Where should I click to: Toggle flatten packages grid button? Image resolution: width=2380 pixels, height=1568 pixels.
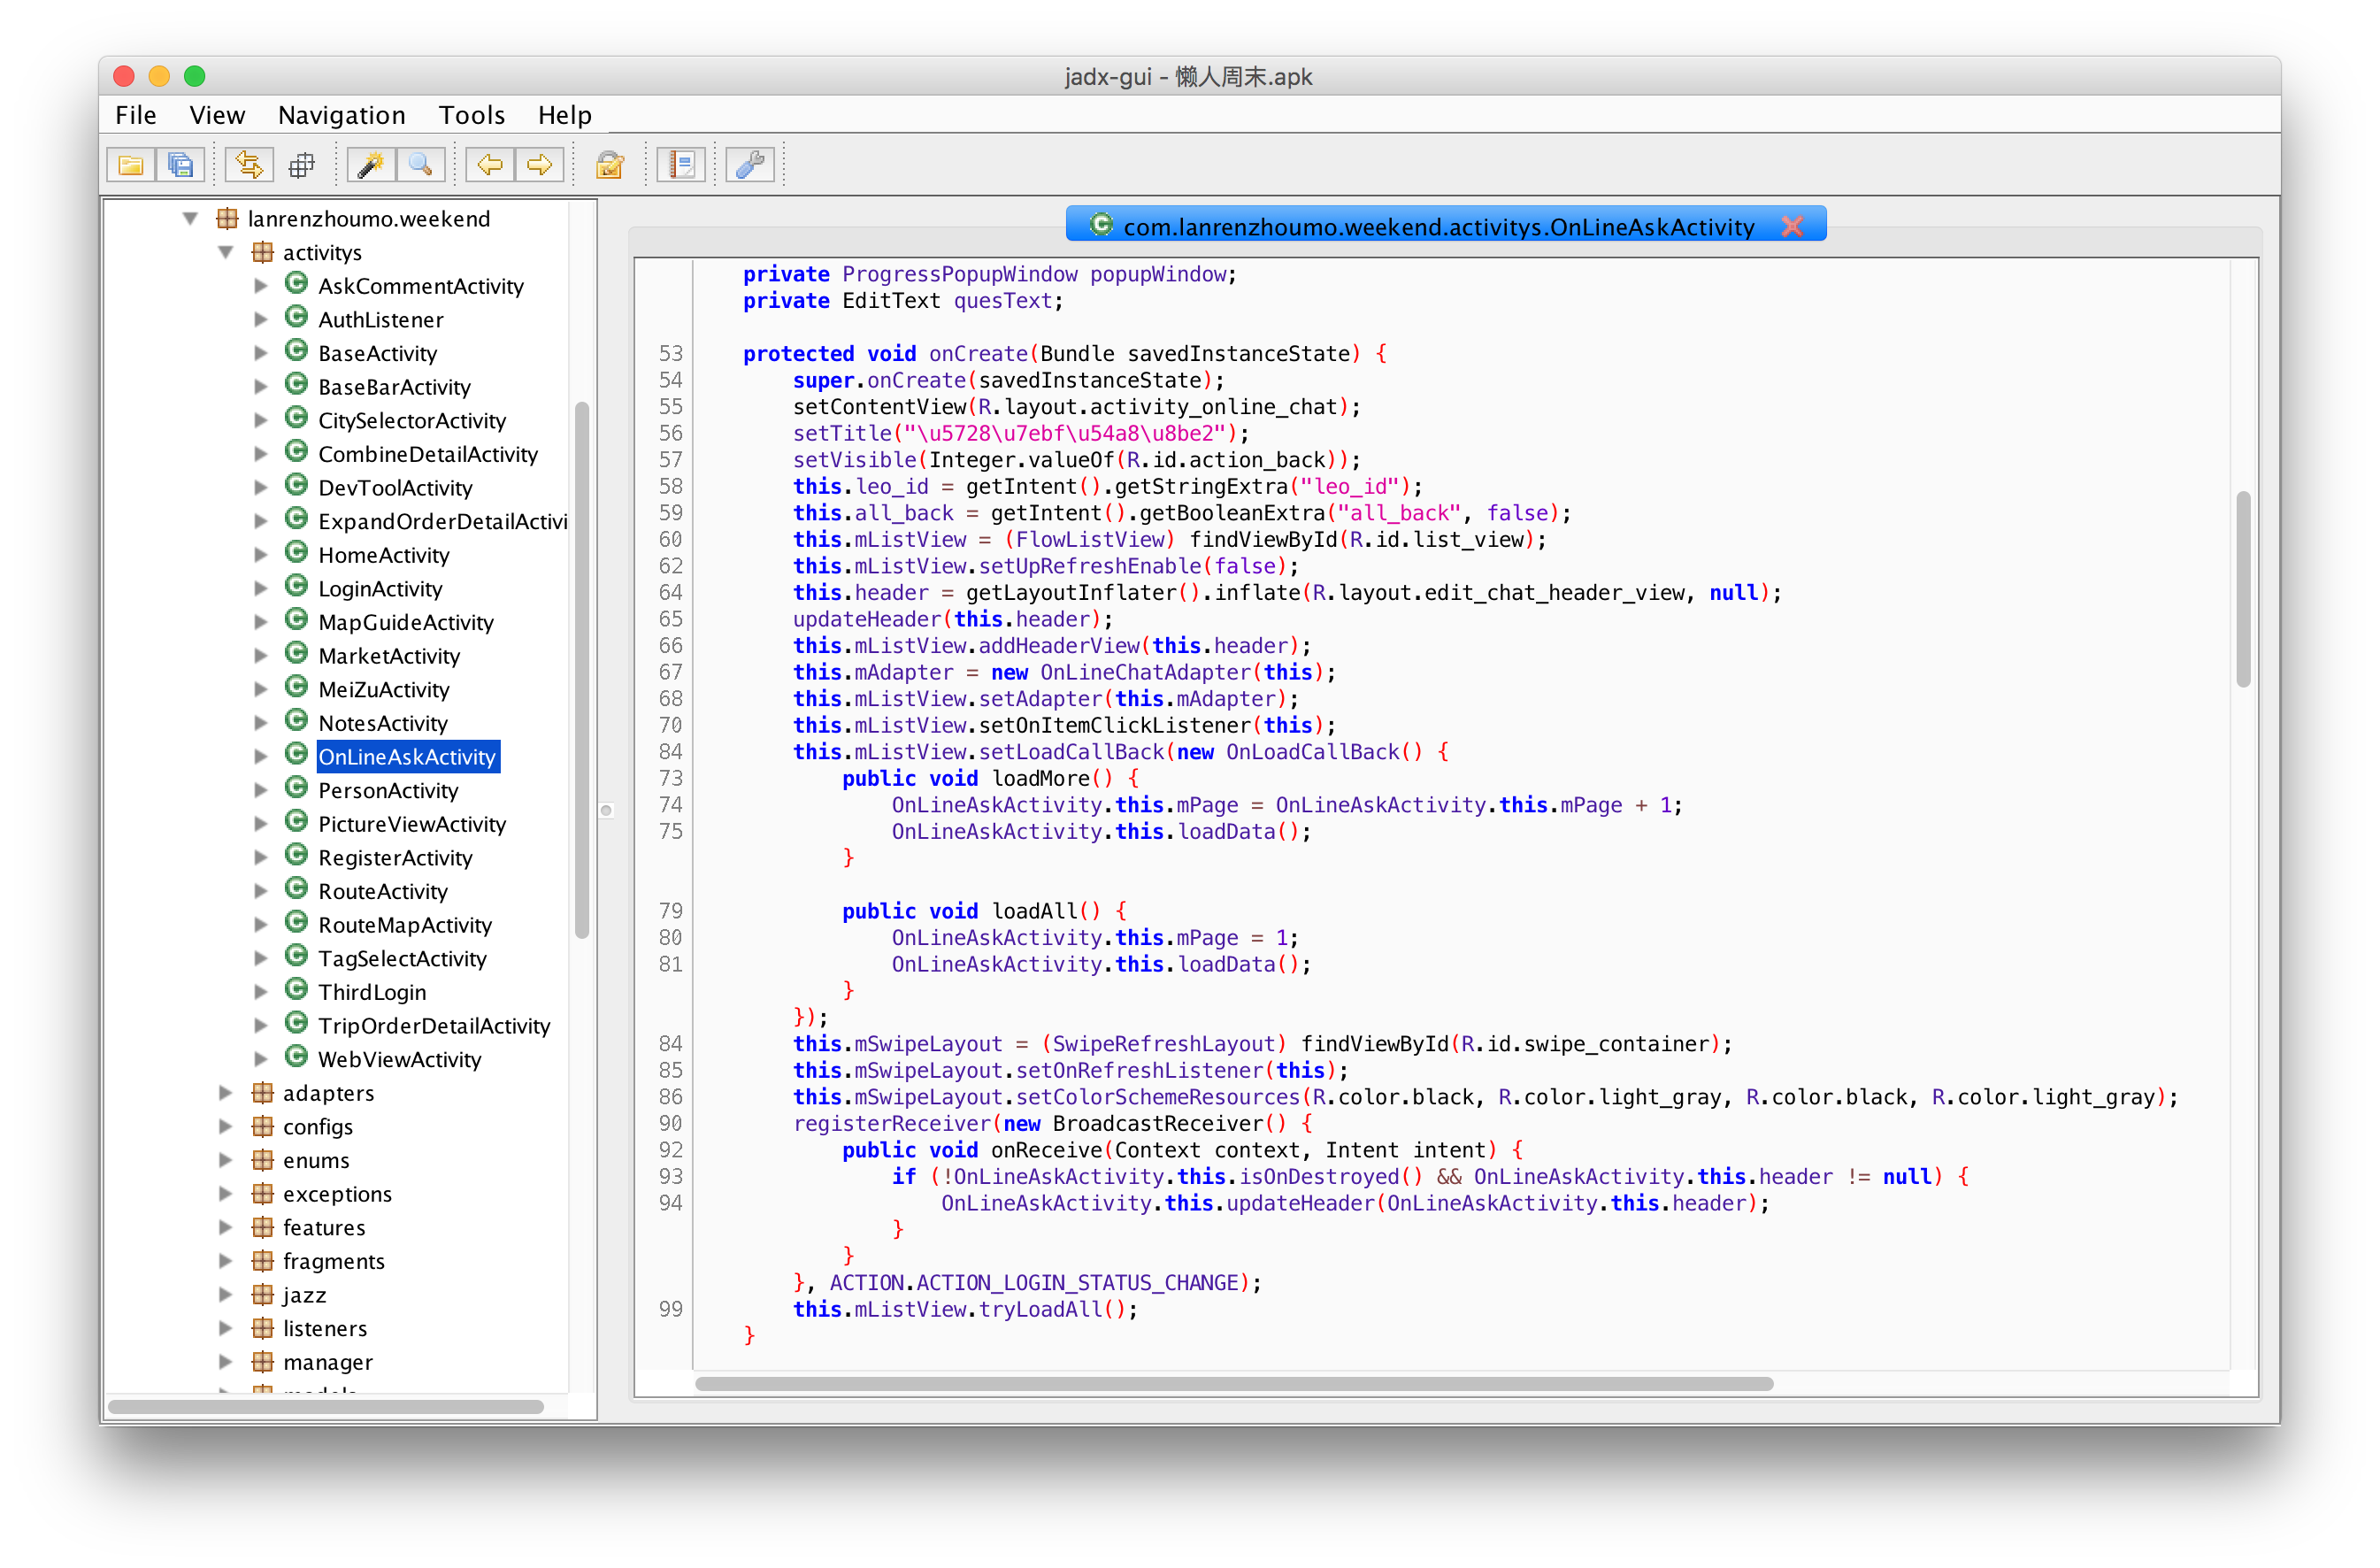[301, 165]
